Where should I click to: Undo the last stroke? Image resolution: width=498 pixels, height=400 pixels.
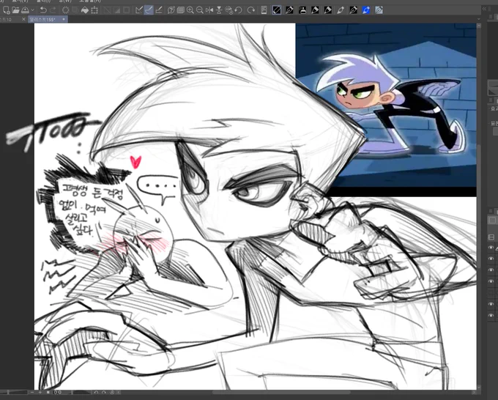point(43,10)
